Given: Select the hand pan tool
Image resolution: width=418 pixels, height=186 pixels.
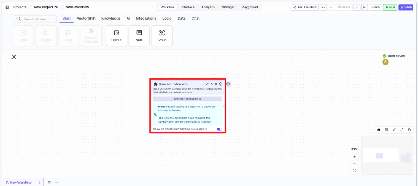Looking at the screenshot, I should 410,130.
